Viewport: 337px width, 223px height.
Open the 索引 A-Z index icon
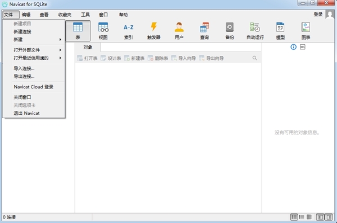point(129,31)
